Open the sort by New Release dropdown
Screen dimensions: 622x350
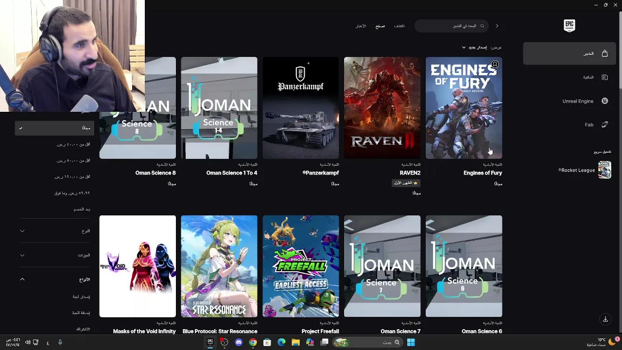(x=475, y=48)
